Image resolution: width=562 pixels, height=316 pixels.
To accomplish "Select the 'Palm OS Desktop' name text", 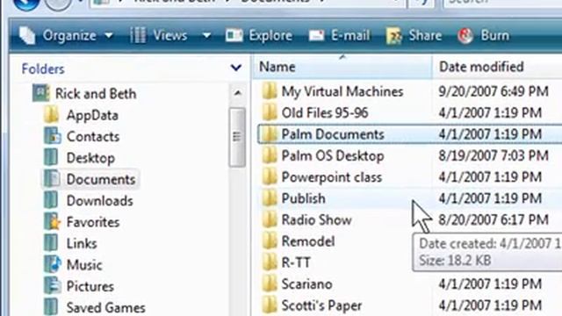I will 333,156.
